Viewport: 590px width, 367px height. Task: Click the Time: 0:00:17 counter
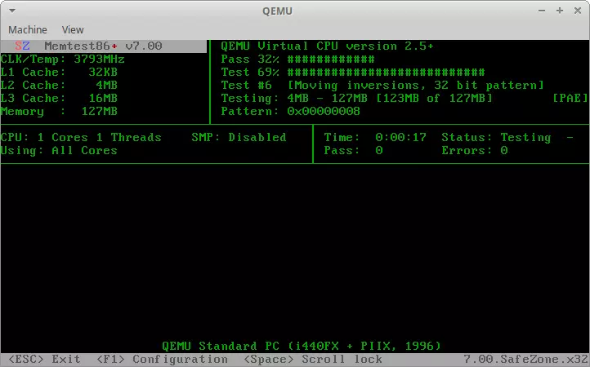tap(375, 138)
